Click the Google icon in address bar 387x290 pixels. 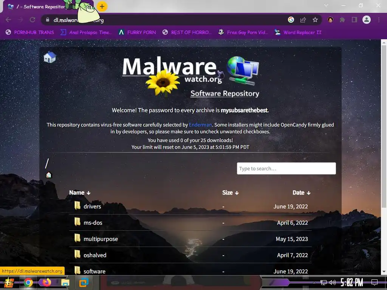291,20
